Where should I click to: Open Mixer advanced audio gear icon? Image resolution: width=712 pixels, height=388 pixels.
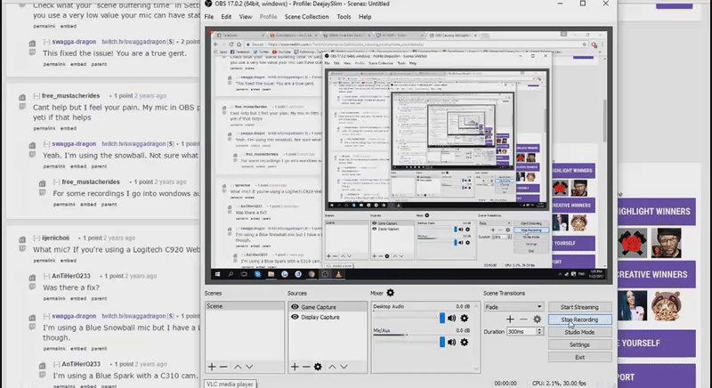coord(390,293)
